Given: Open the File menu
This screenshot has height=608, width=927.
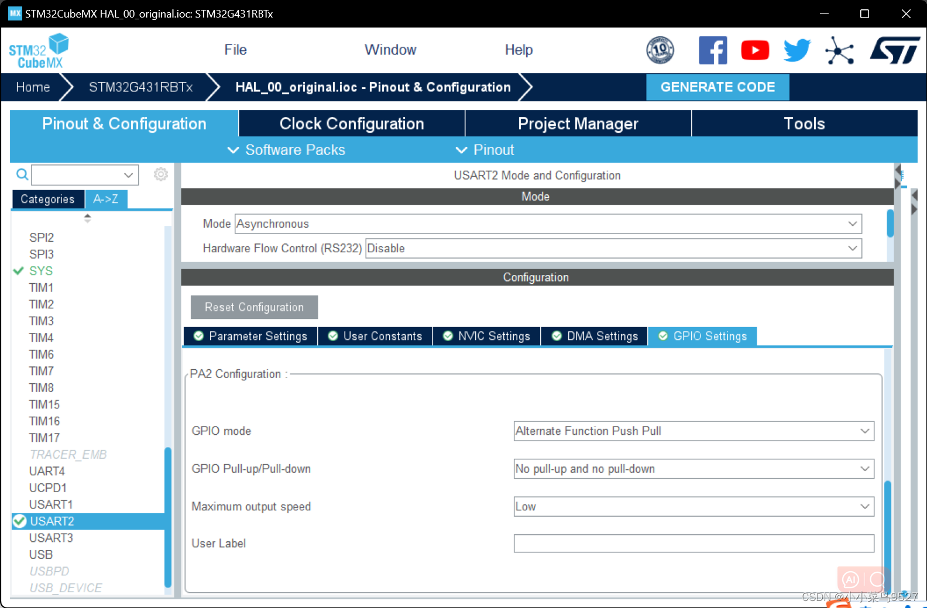Looking at the screenshot, I should pos(235,50).
